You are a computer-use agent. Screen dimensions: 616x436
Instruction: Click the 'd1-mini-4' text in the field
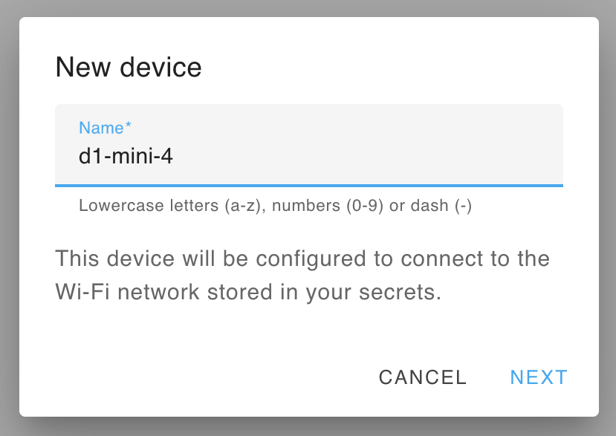click(x=126, y=157)
